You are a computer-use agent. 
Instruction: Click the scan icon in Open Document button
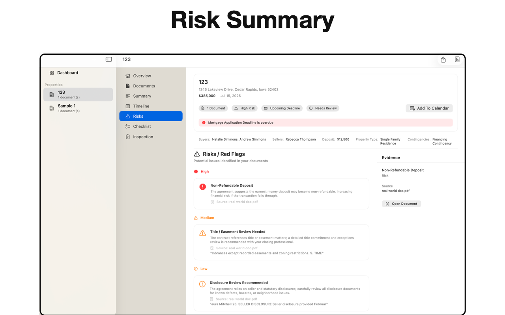coord(387,204)
